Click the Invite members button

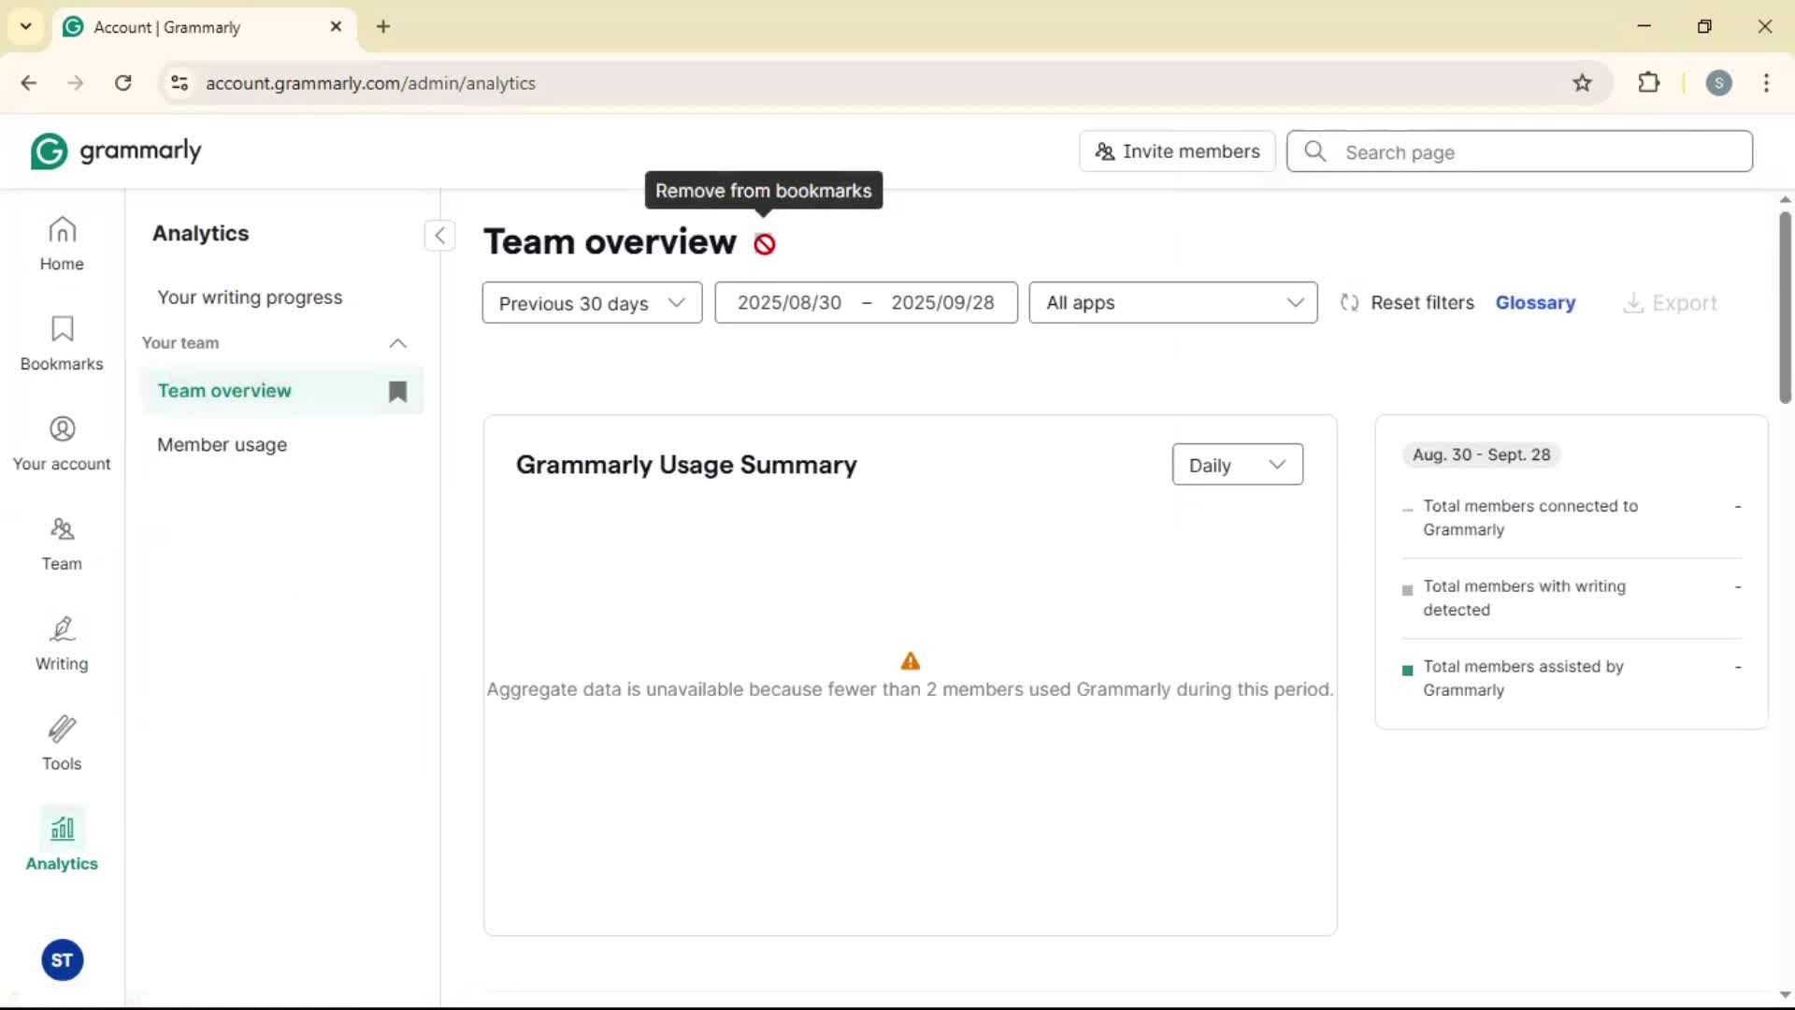click(x=1177, y=151)
